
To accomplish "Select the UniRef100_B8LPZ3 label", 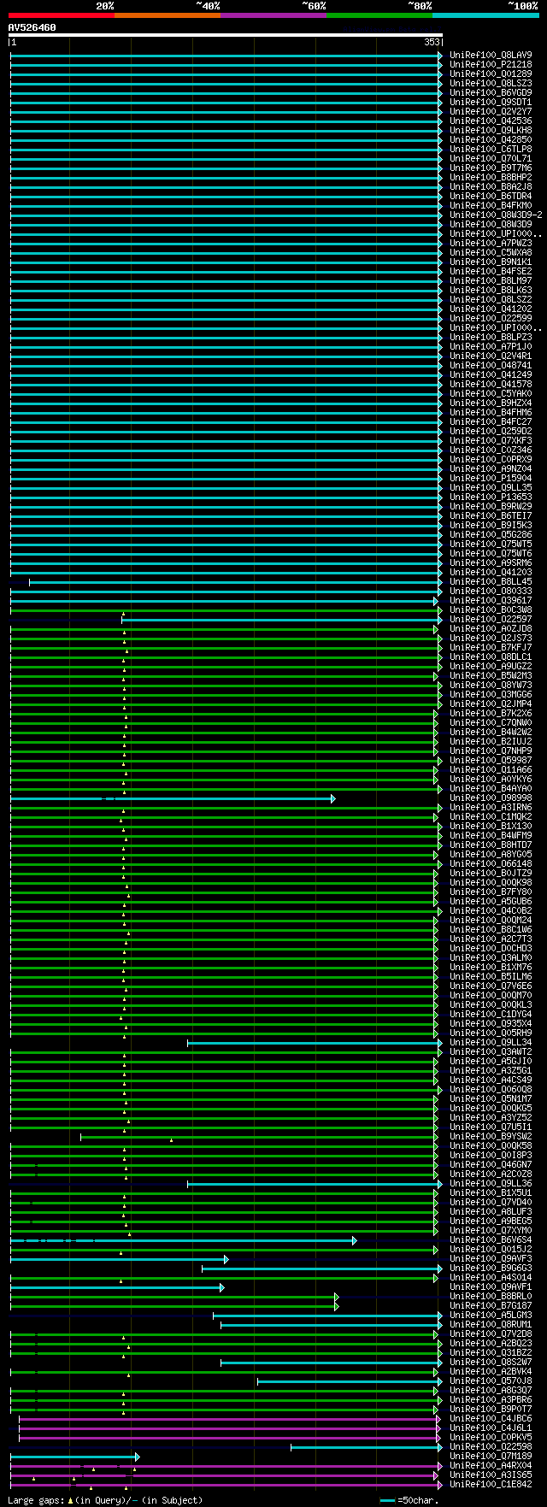I will tap(491, 337).
